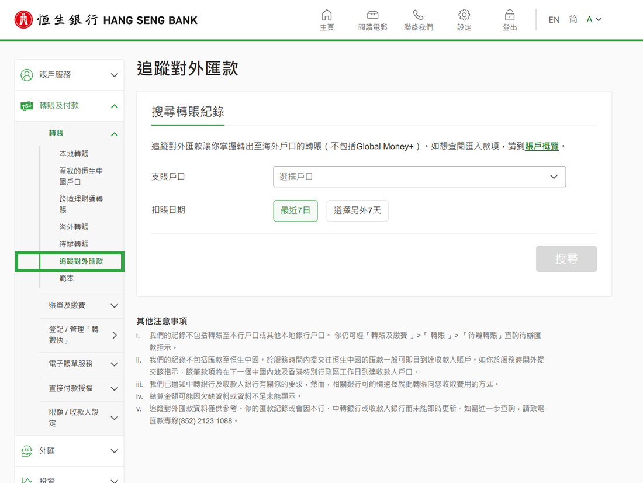Open 待辦轉賬 in the sidebar
643x483 pixels.
coord(74,244)
